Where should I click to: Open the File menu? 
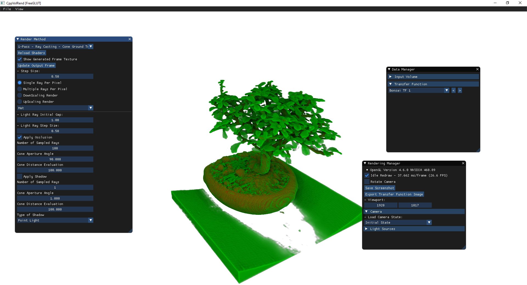click(7, 9)
